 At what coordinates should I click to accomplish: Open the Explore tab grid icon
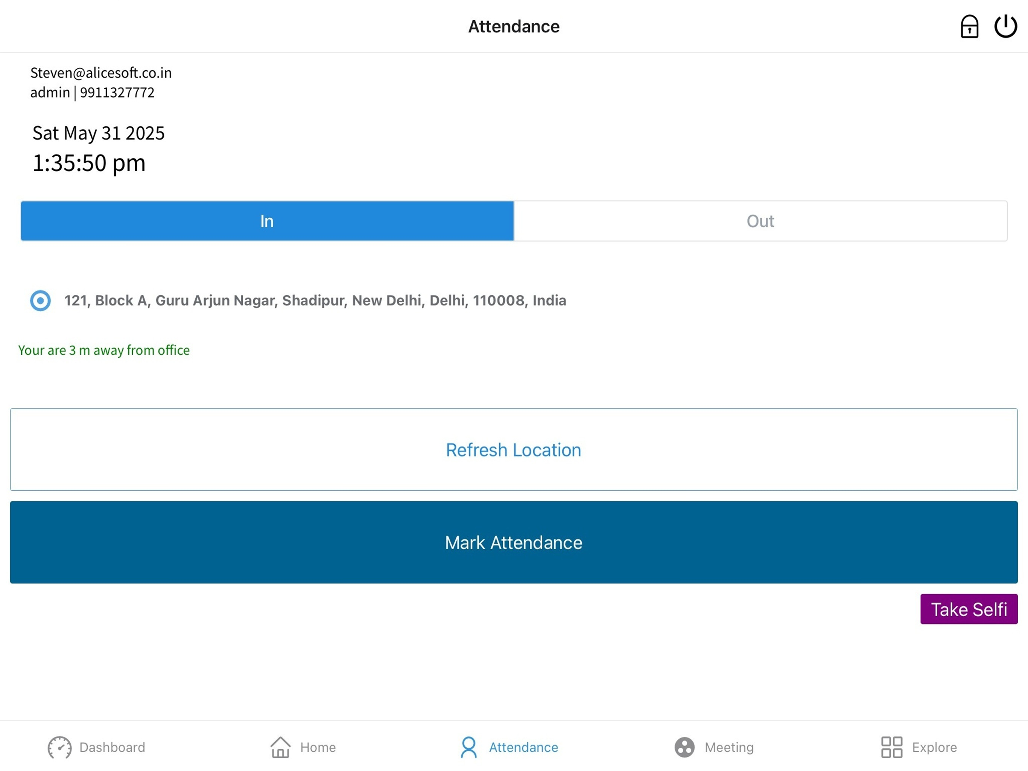892,747
